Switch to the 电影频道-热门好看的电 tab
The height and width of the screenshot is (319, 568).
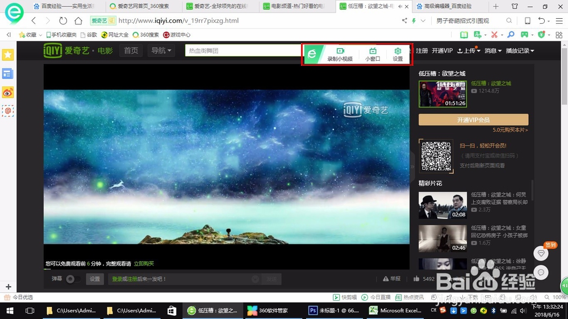[296, 6]
